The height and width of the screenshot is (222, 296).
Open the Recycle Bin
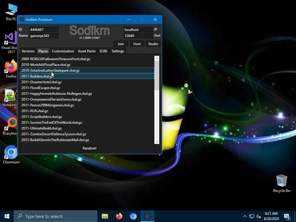tap(282, 184)
